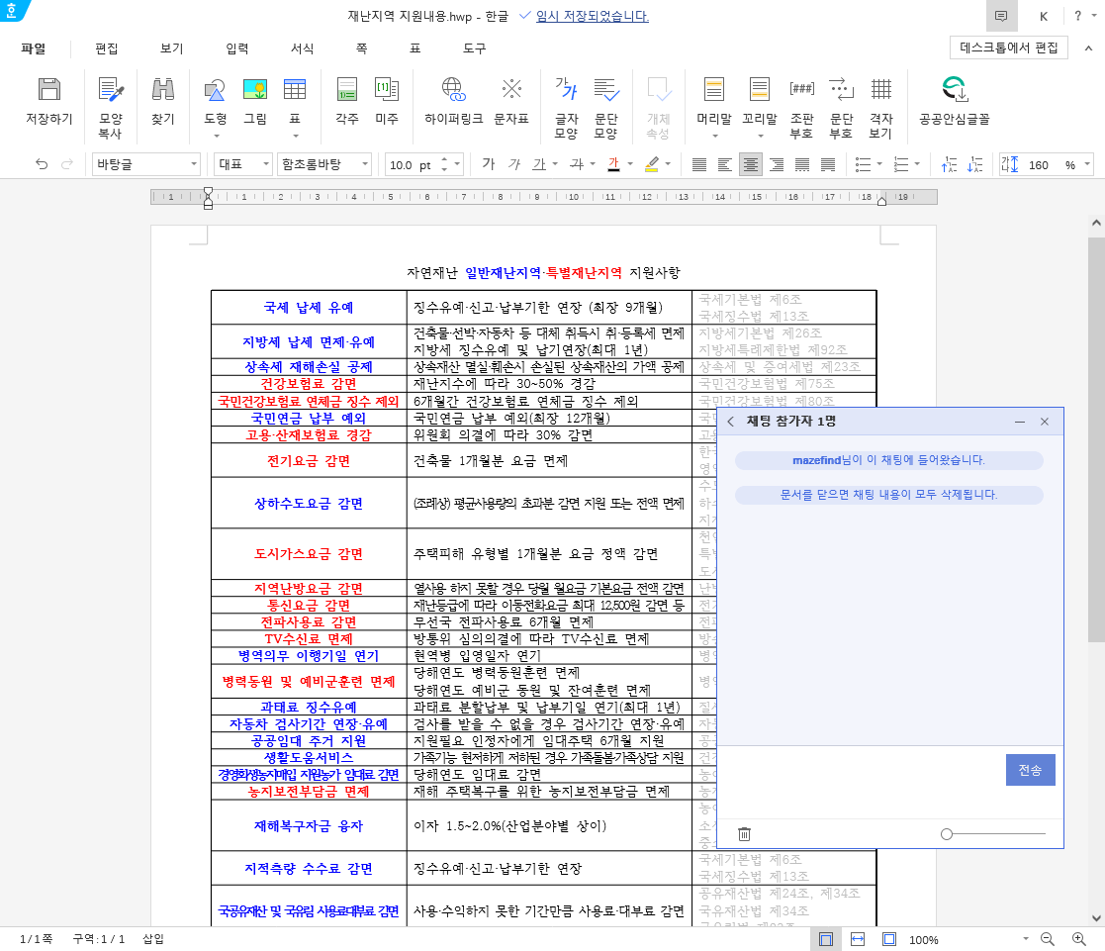Enable center alignment
Screen dimensions: 1105x951
[x=751, y=164]
